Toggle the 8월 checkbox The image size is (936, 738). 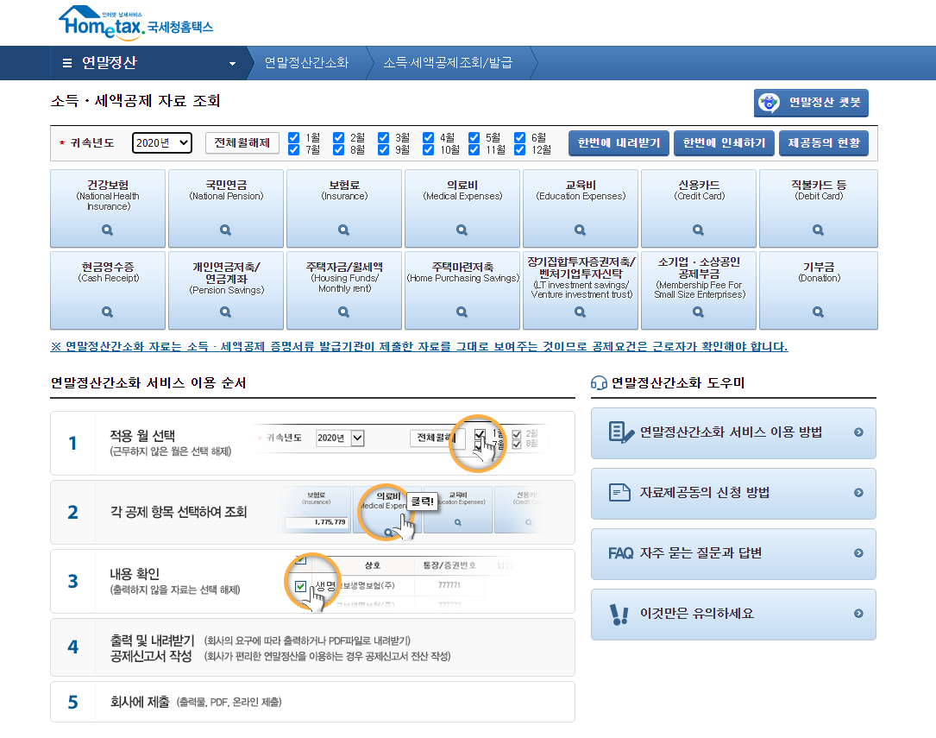pos(338,149)
